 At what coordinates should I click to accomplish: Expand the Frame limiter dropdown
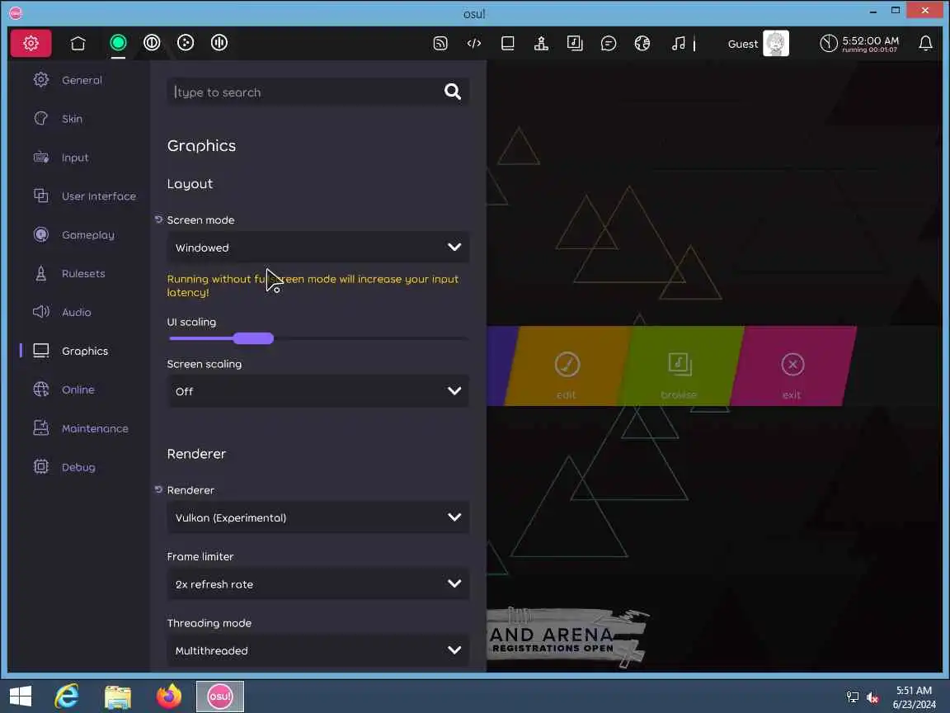coord(317,584)
